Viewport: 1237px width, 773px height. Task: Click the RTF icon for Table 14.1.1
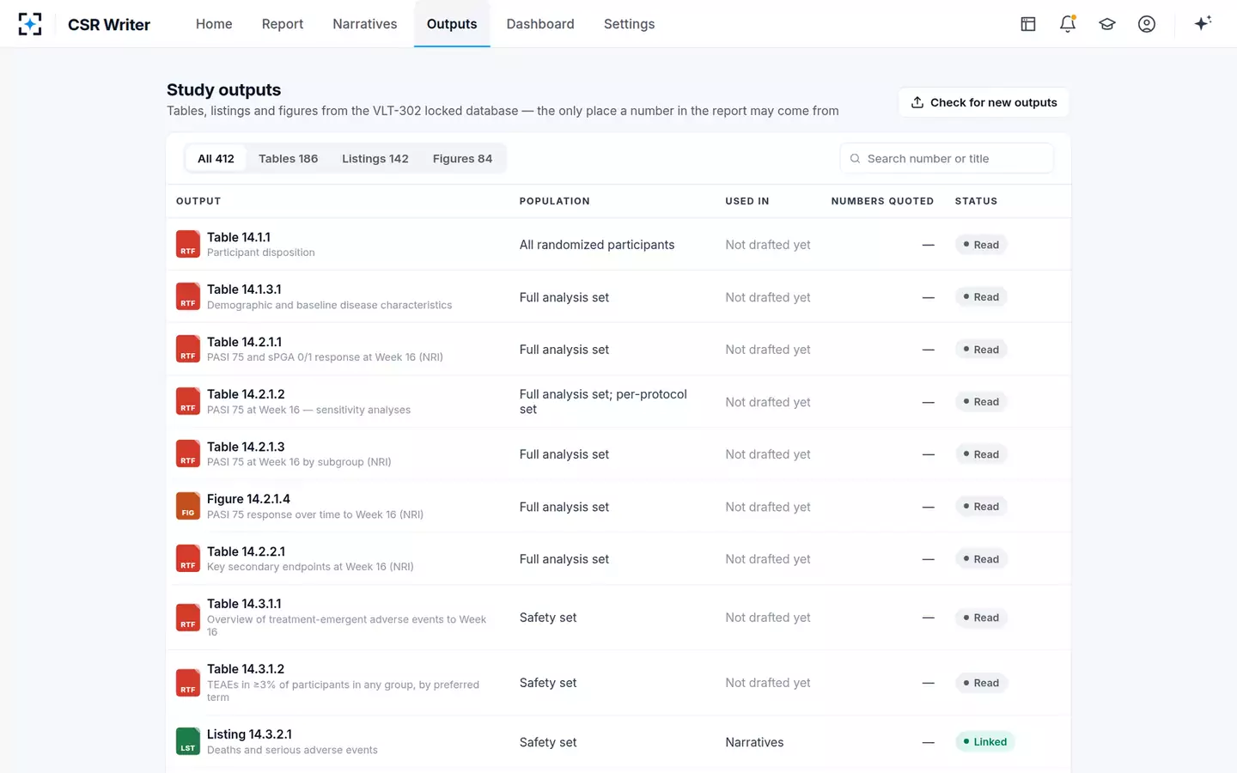[x=188, y=244]
